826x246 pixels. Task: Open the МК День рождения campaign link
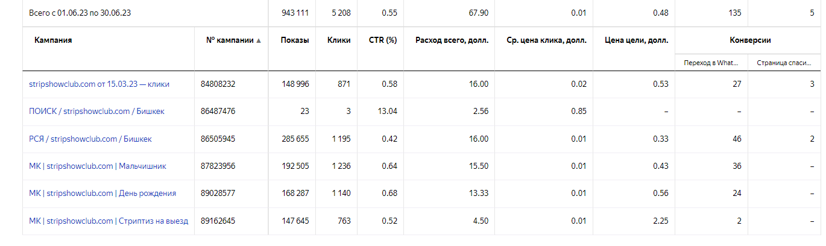coord(102,194)
